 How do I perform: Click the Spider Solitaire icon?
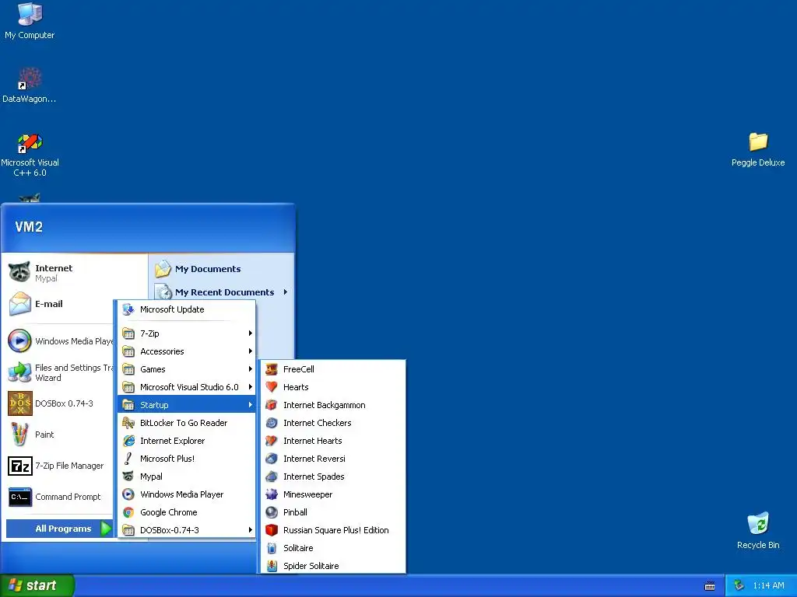point(272,566)
